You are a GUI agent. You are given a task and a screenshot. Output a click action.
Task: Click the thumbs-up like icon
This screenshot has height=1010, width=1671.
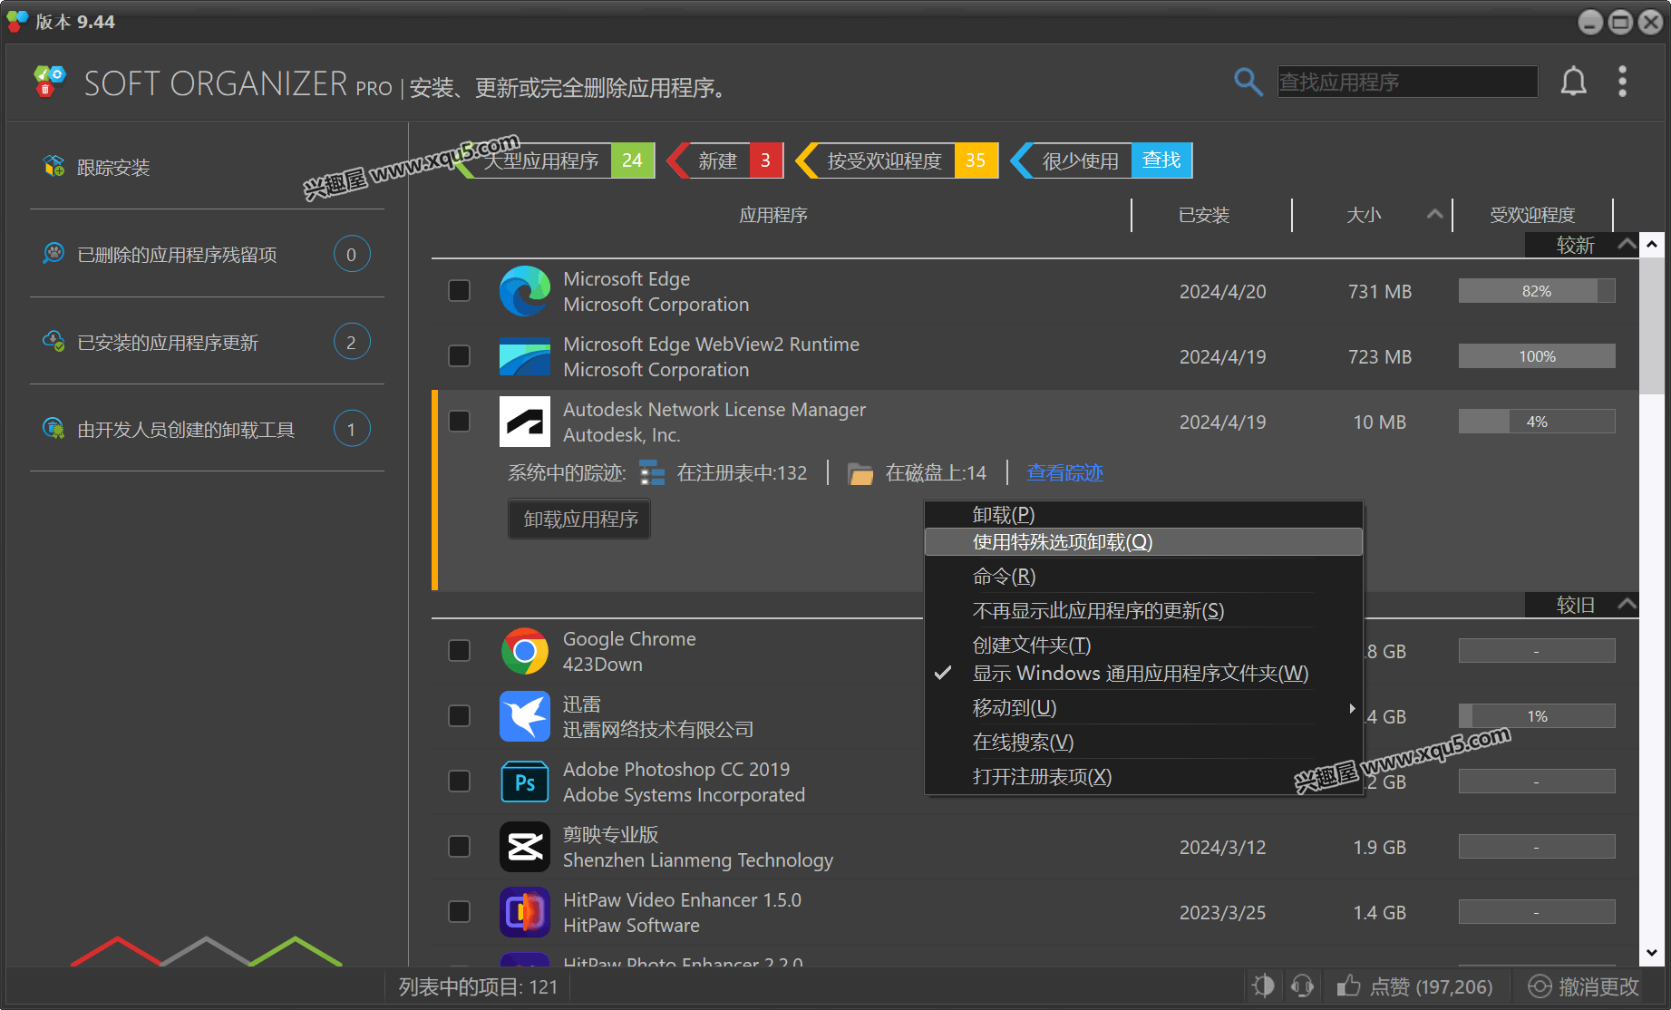(x=1348, y=986)
